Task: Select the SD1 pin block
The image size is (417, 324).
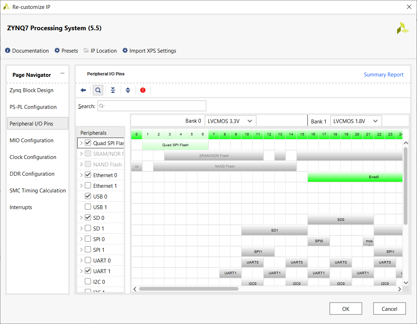Action: coord(274,230)
